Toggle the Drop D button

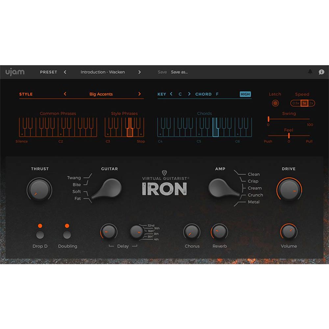[40, 235]
